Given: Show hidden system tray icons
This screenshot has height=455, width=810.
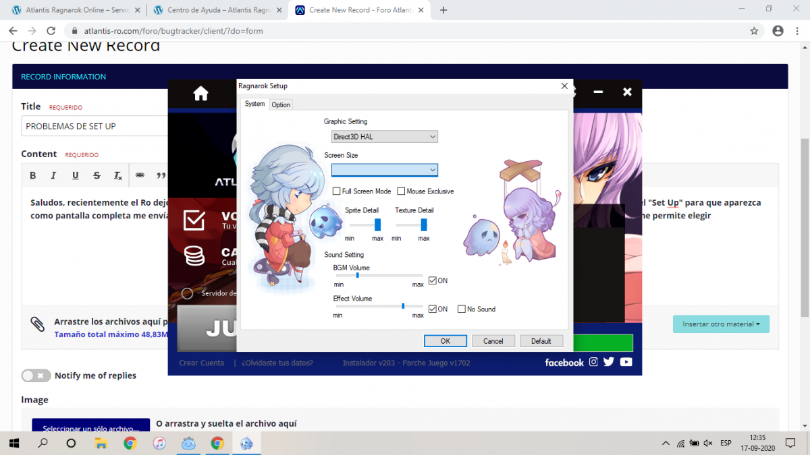Looking at the screenshot, I should click(x=666, y=443).
